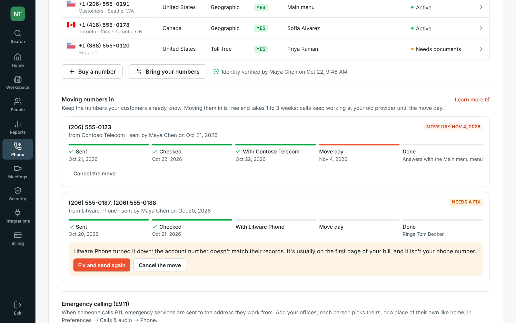
Task: Cancel the move for (206) 555-0123
Action: 94,173
